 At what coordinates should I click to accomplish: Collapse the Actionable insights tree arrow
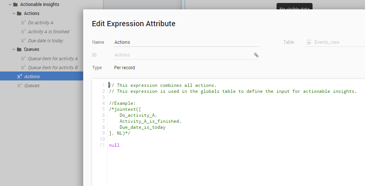coord(10,5)
